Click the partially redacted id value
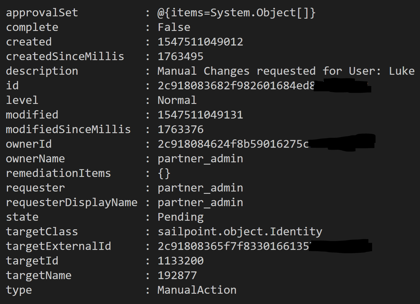Viewport: 420px width, 304px height. (236, 86)
